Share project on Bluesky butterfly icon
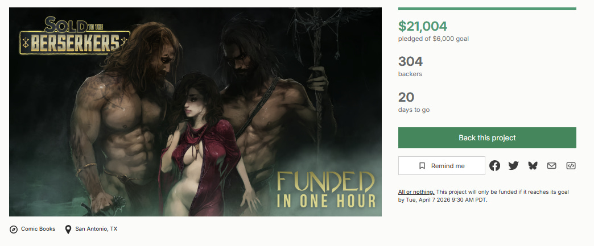 click(533, 166)
